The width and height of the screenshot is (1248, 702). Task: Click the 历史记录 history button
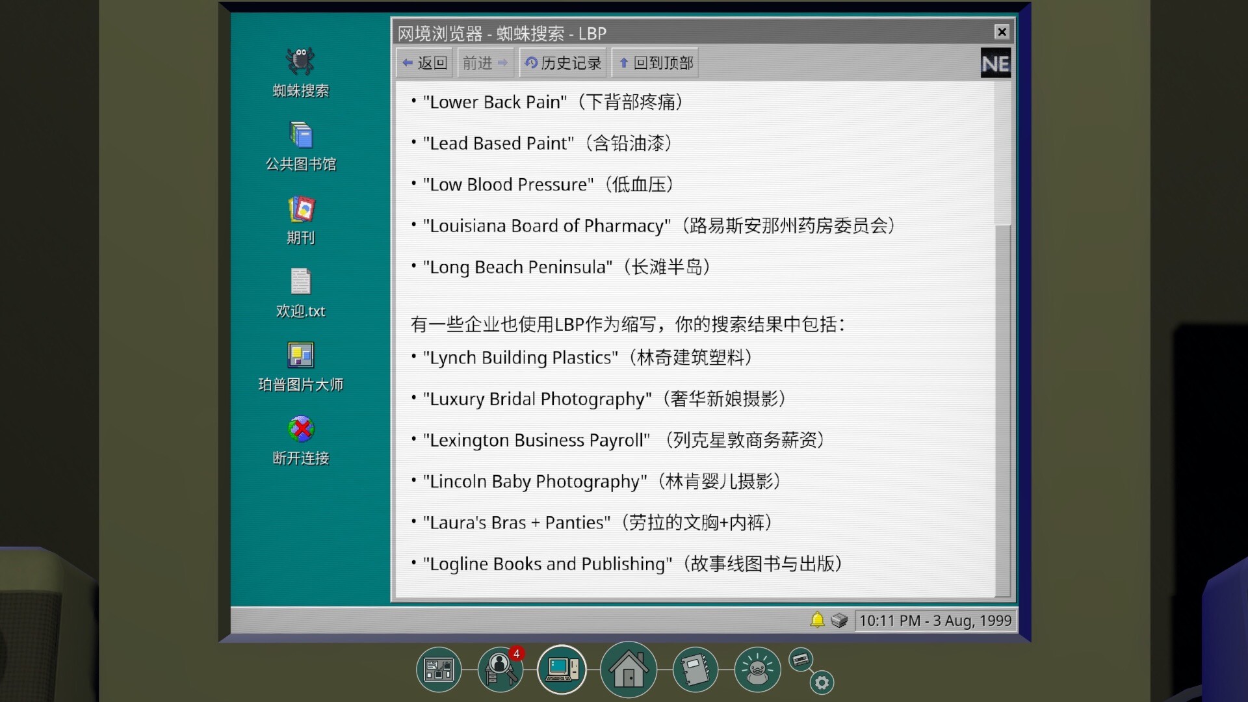point(563,63)
